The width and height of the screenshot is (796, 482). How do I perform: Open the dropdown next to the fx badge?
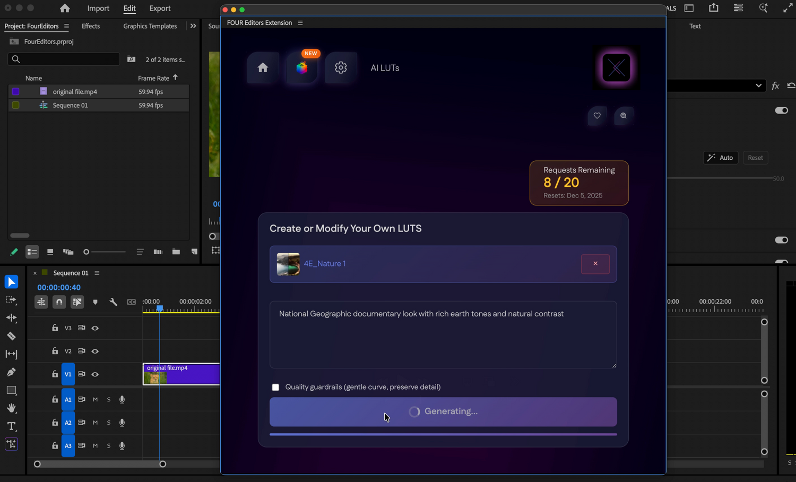point(759,85)
